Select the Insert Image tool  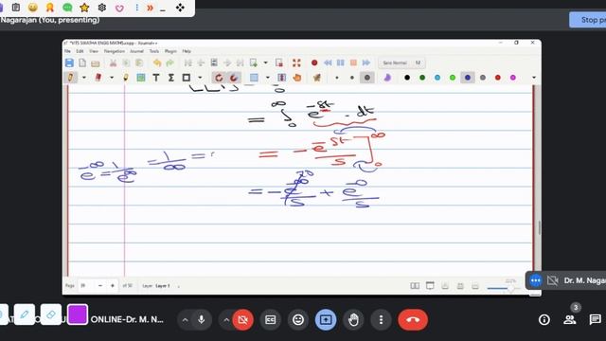click(141, 78)
